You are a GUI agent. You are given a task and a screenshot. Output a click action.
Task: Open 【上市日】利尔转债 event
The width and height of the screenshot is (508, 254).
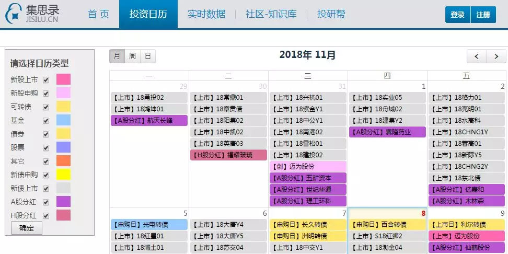[x=467, y=225]
